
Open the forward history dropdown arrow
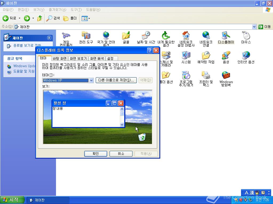(x=33, y=18)
